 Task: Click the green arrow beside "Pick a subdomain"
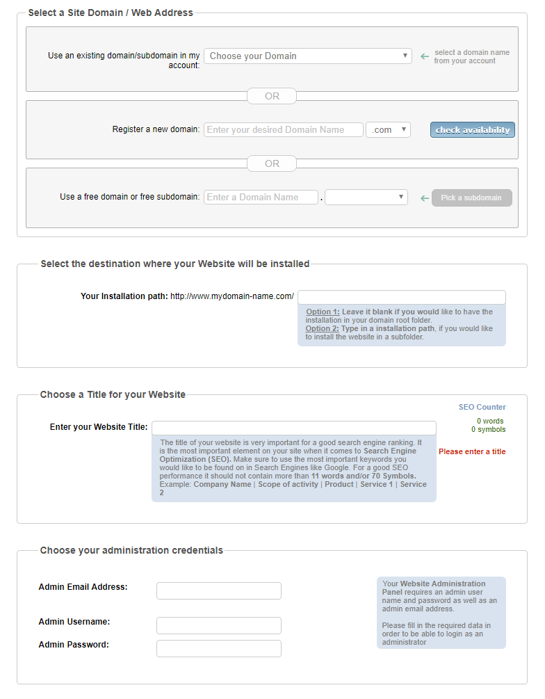(425, 198)
